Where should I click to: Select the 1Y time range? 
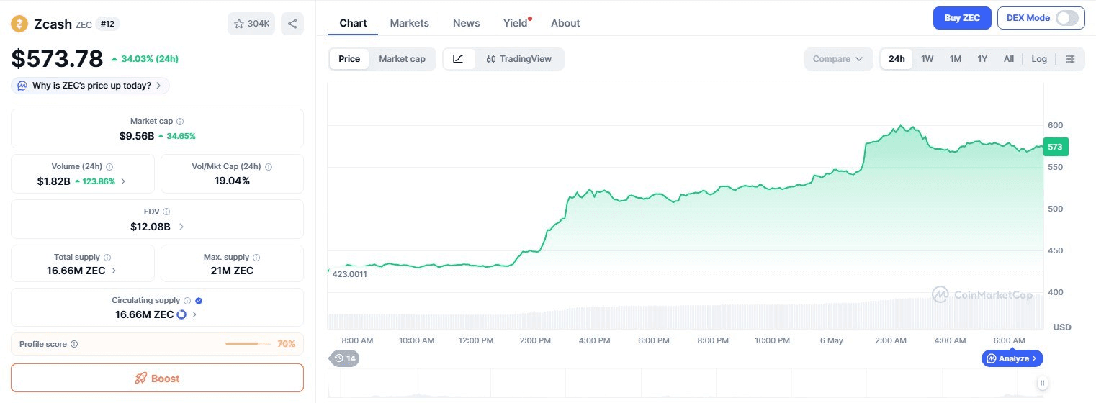click(982, 59)
